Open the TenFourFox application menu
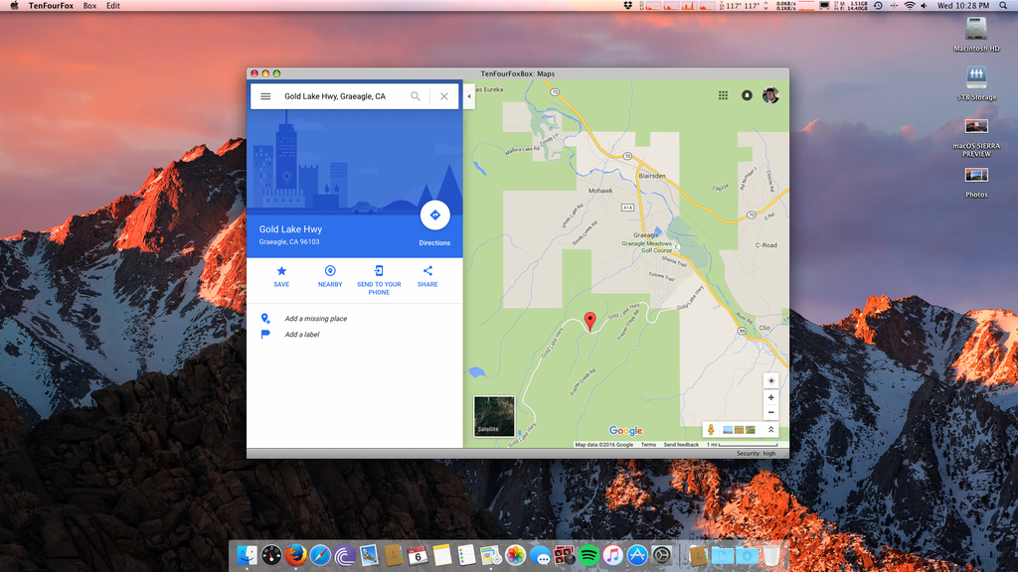 click(51, 6)
